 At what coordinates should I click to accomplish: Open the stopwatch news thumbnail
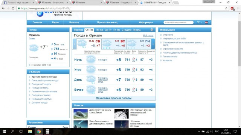click(121, 114)
